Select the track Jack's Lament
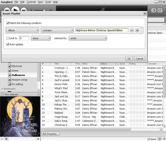166x141 pixels. point(62,80)
